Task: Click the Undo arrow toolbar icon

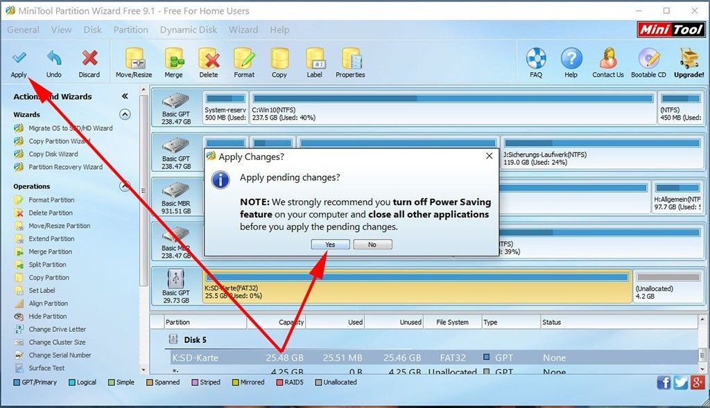Action: (54, 58)
